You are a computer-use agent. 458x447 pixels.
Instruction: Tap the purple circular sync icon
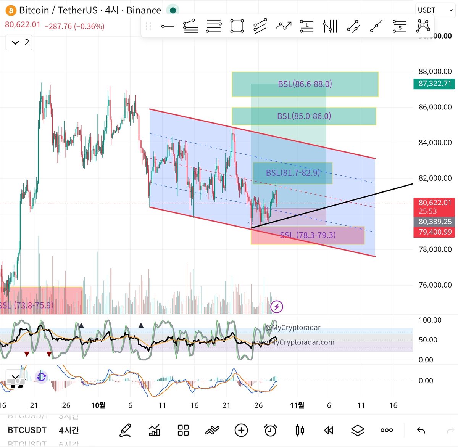[x=41, y=377]
